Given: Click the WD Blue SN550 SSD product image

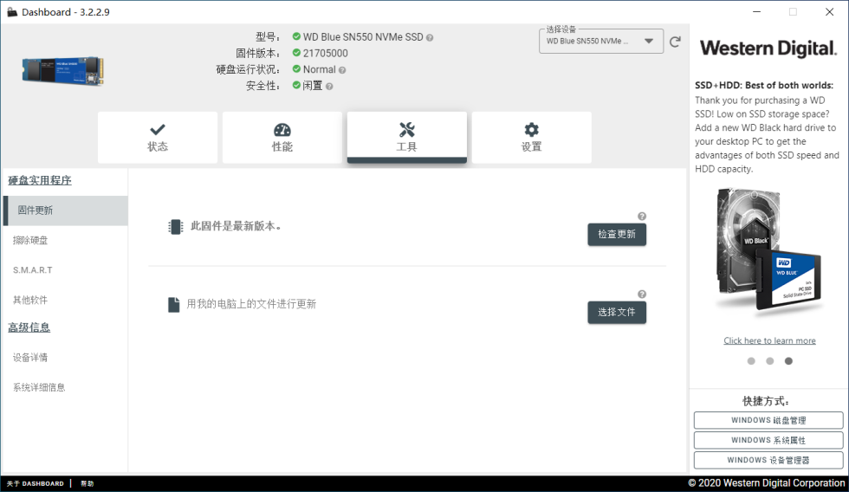Looking at the screenshot, I should pyautogui.click(x=62, y=70).
